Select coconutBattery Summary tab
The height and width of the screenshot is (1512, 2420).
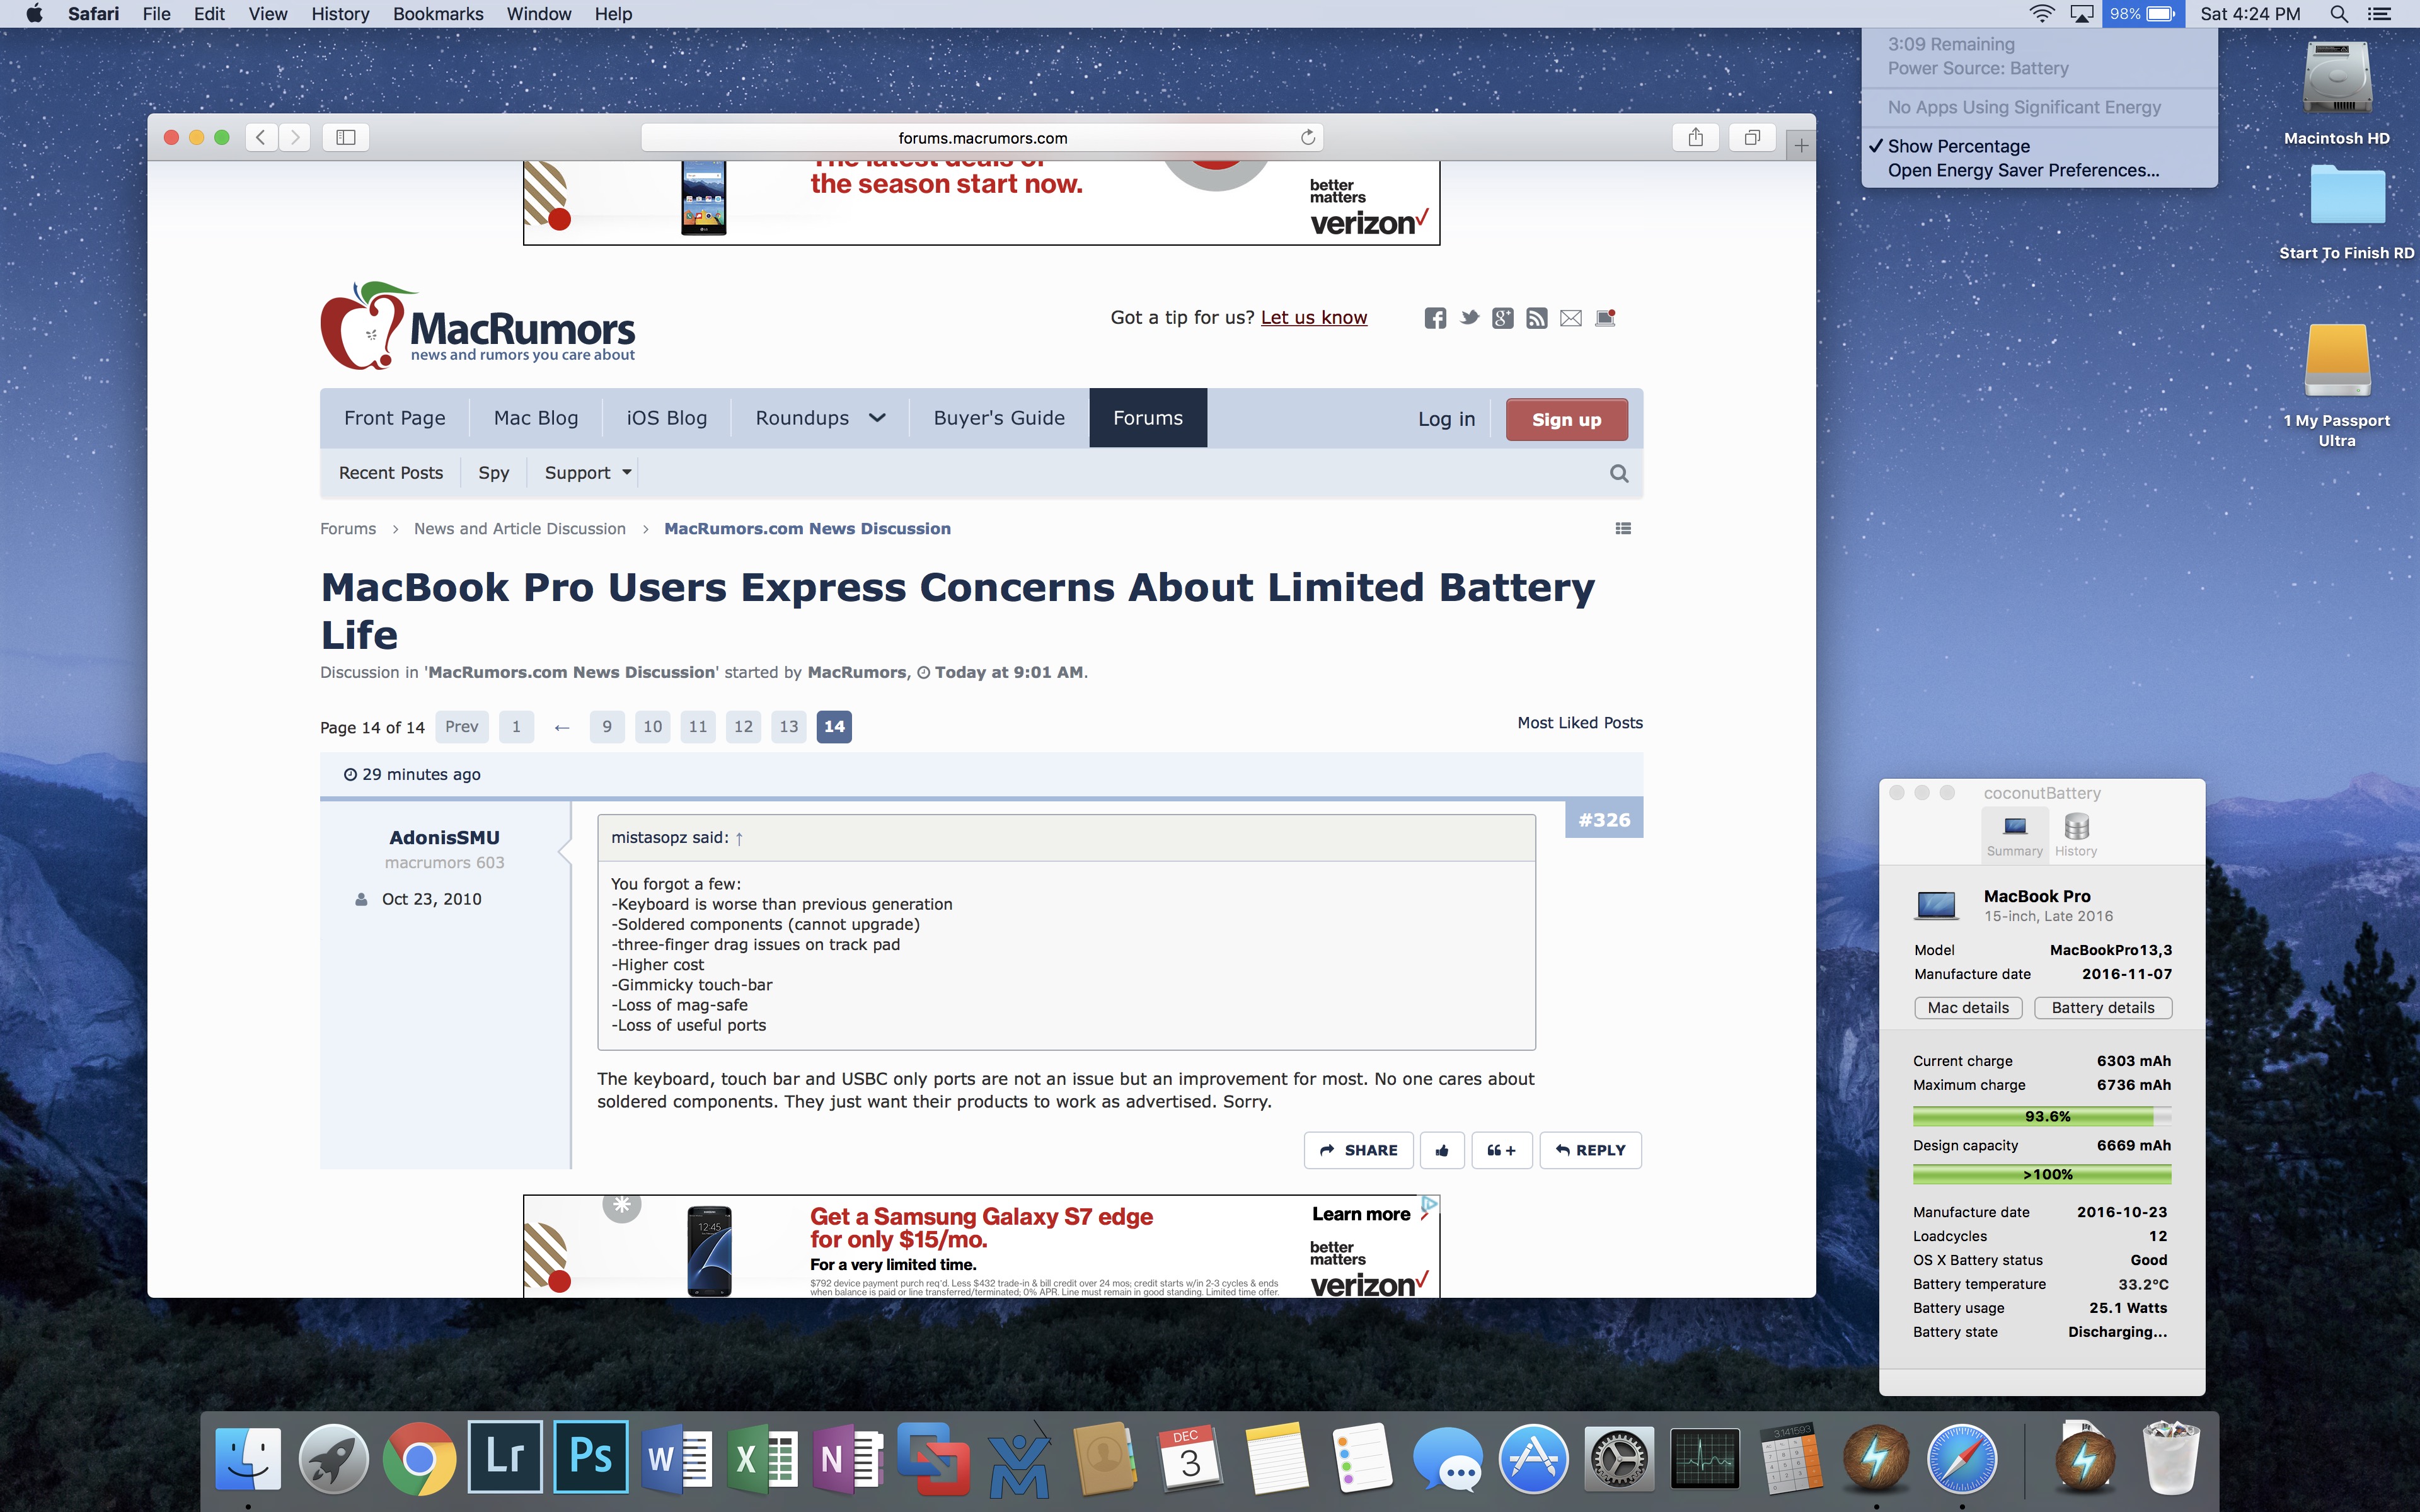pos(2014,835)
